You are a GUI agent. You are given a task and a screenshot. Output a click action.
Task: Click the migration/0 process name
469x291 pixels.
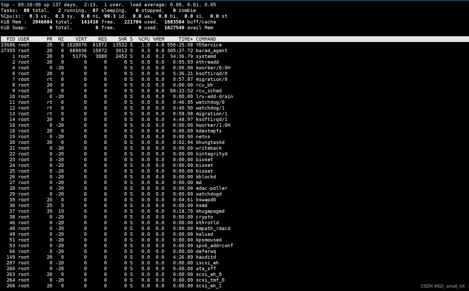click(212, 79)
